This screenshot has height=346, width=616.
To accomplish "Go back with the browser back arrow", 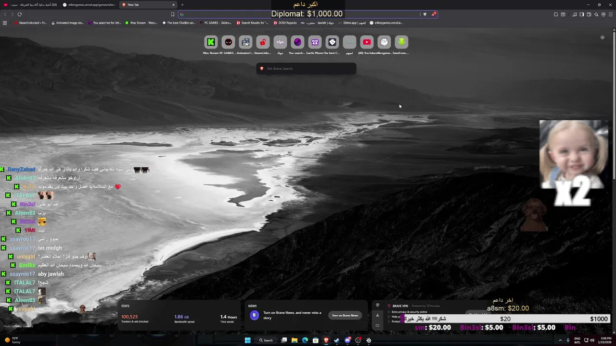I will tap(5, 14).
